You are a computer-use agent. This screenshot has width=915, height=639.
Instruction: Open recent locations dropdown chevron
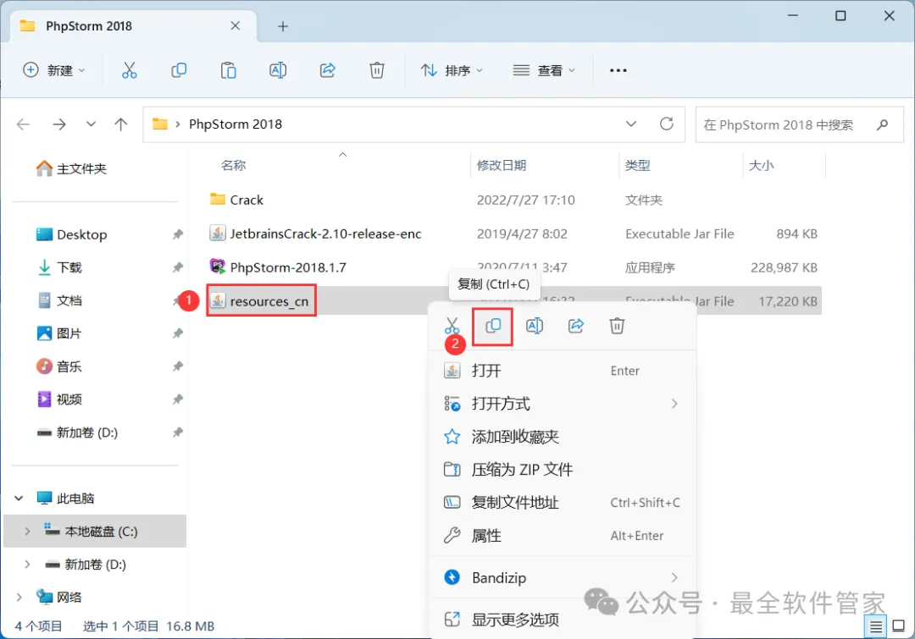click(91, 124)
